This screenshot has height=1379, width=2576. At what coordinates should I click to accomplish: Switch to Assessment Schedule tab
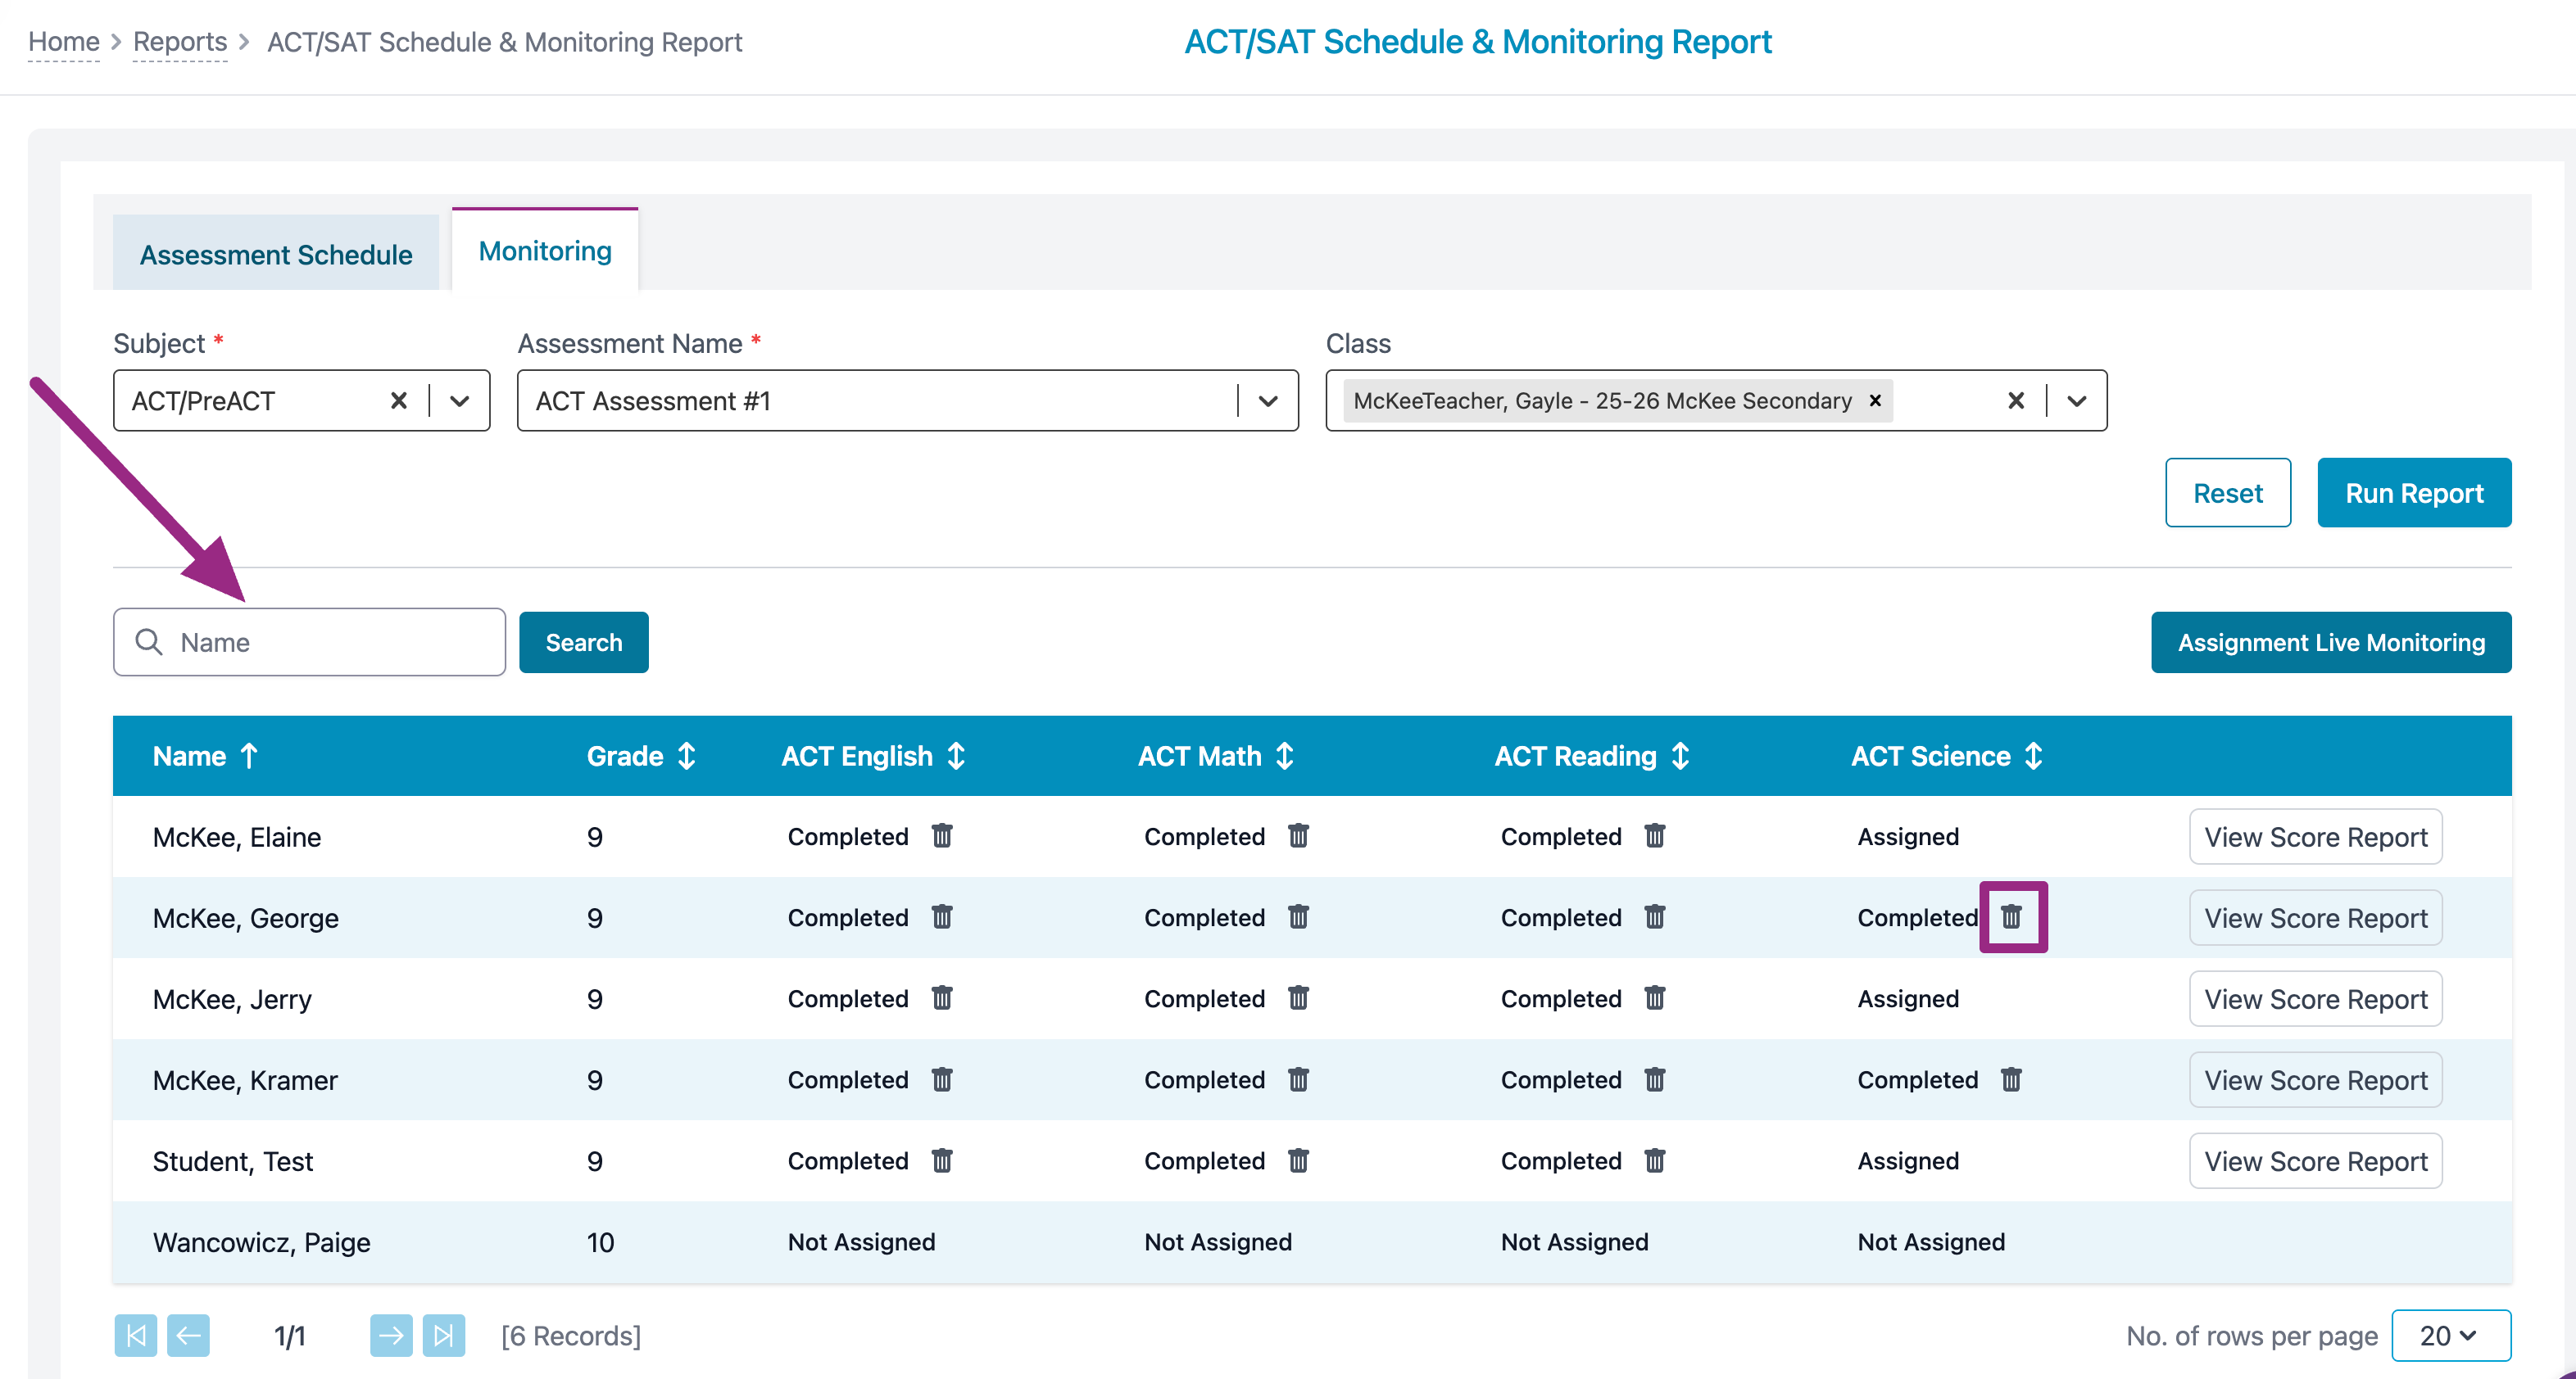click(276, 255)
